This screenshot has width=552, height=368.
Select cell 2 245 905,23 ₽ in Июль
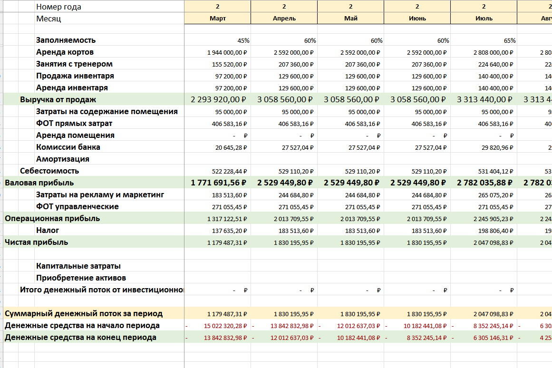[484, 219]
